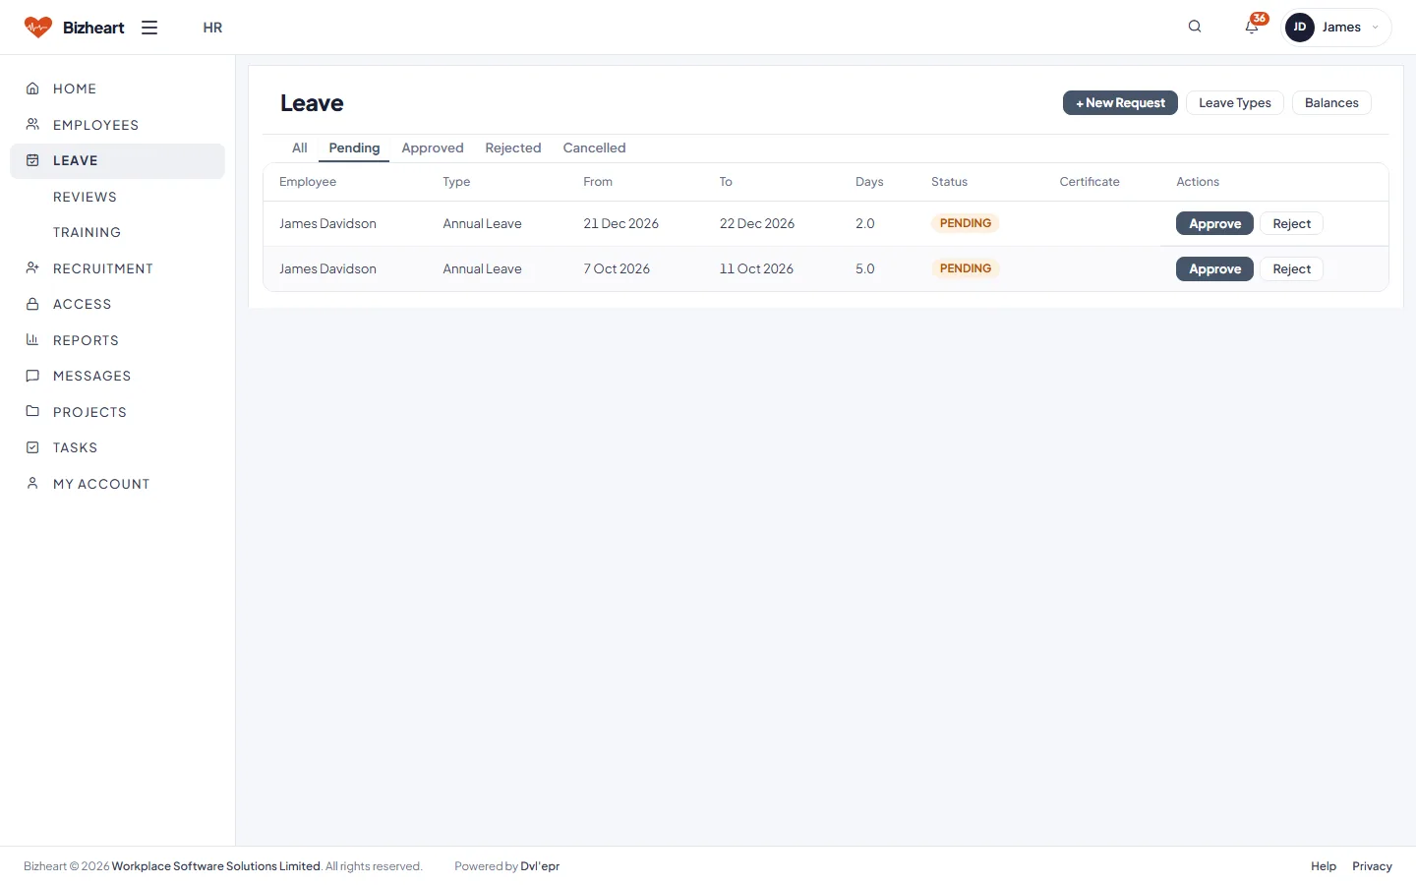Viewport: 1416px width, 885px height.
Task: Switch to the All tab
Action: 300,147
